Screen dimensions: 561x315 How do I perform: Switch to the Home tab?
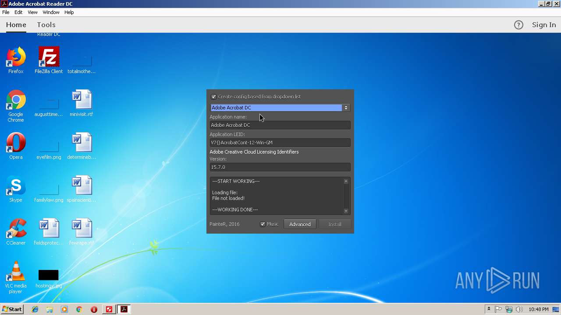[x=16, y=25]
